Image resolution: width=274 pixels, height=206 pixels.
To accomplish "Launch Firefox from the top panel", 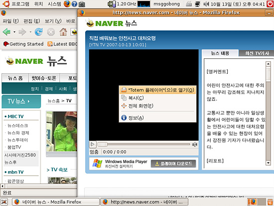I will click(x=67, y=4).
